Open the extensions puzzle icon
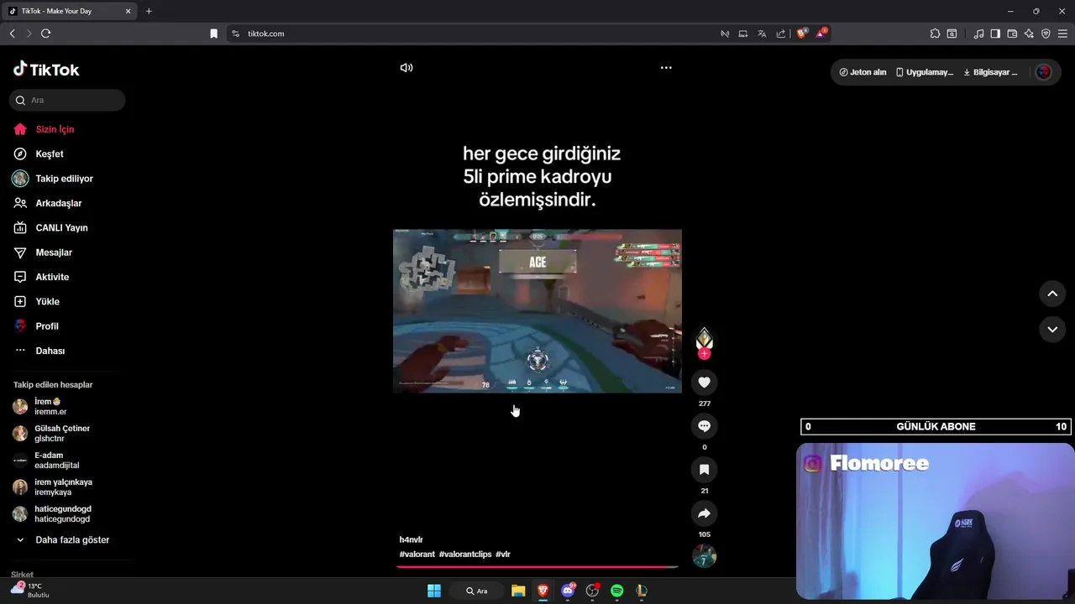Viewport: 1075px width, 604px height. point(935,34)
